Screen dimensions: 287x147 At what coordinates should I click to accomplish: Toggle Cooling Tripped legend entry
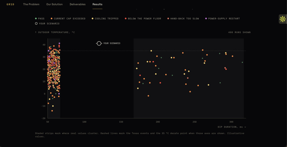[105, 18]
